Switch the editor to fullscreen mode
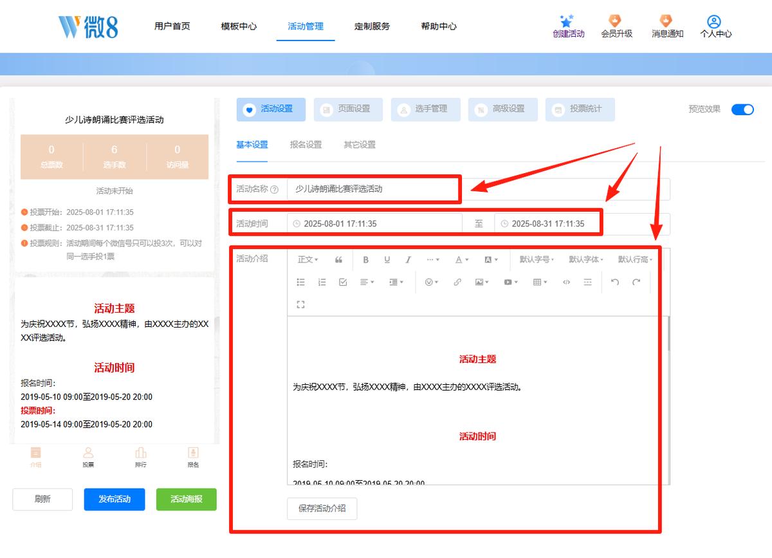Viewport: 772px width, 558px height. [x=300, y=304]
